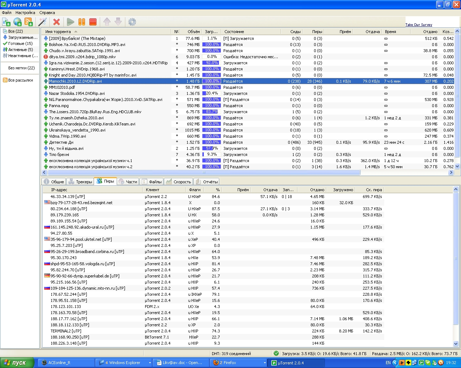This screenshot has height=368, width=461.
Task: Click the 20.4% progress bar of Nazar Stodolia
Action: 211,93
